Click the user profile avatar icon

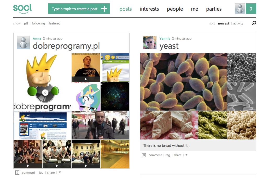click(240, 9)
